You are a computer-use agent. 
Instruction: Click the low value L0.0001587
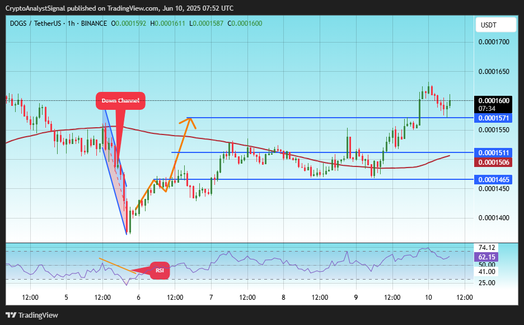(206, 24)
